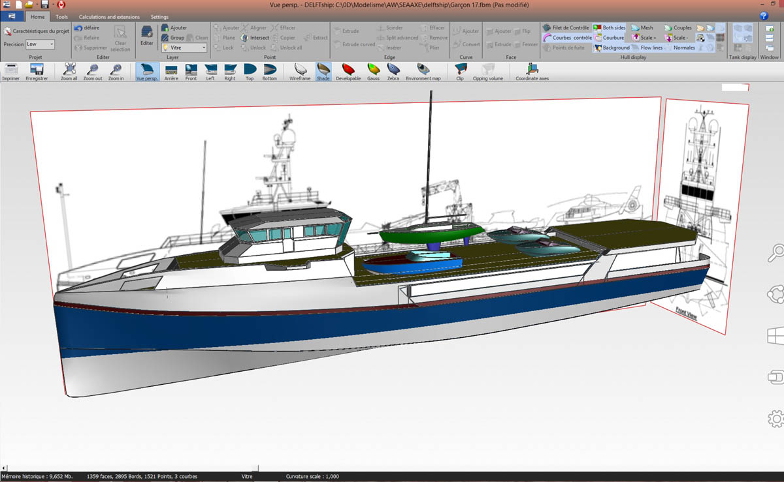Open the Precision dropdown
The width and height of the screenshot is (784, 482).
pyautogui.click(x=51, y=44)
